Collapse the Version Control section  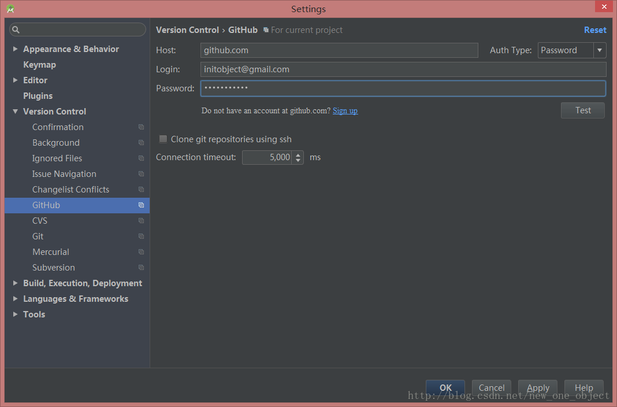coord(16,112)
